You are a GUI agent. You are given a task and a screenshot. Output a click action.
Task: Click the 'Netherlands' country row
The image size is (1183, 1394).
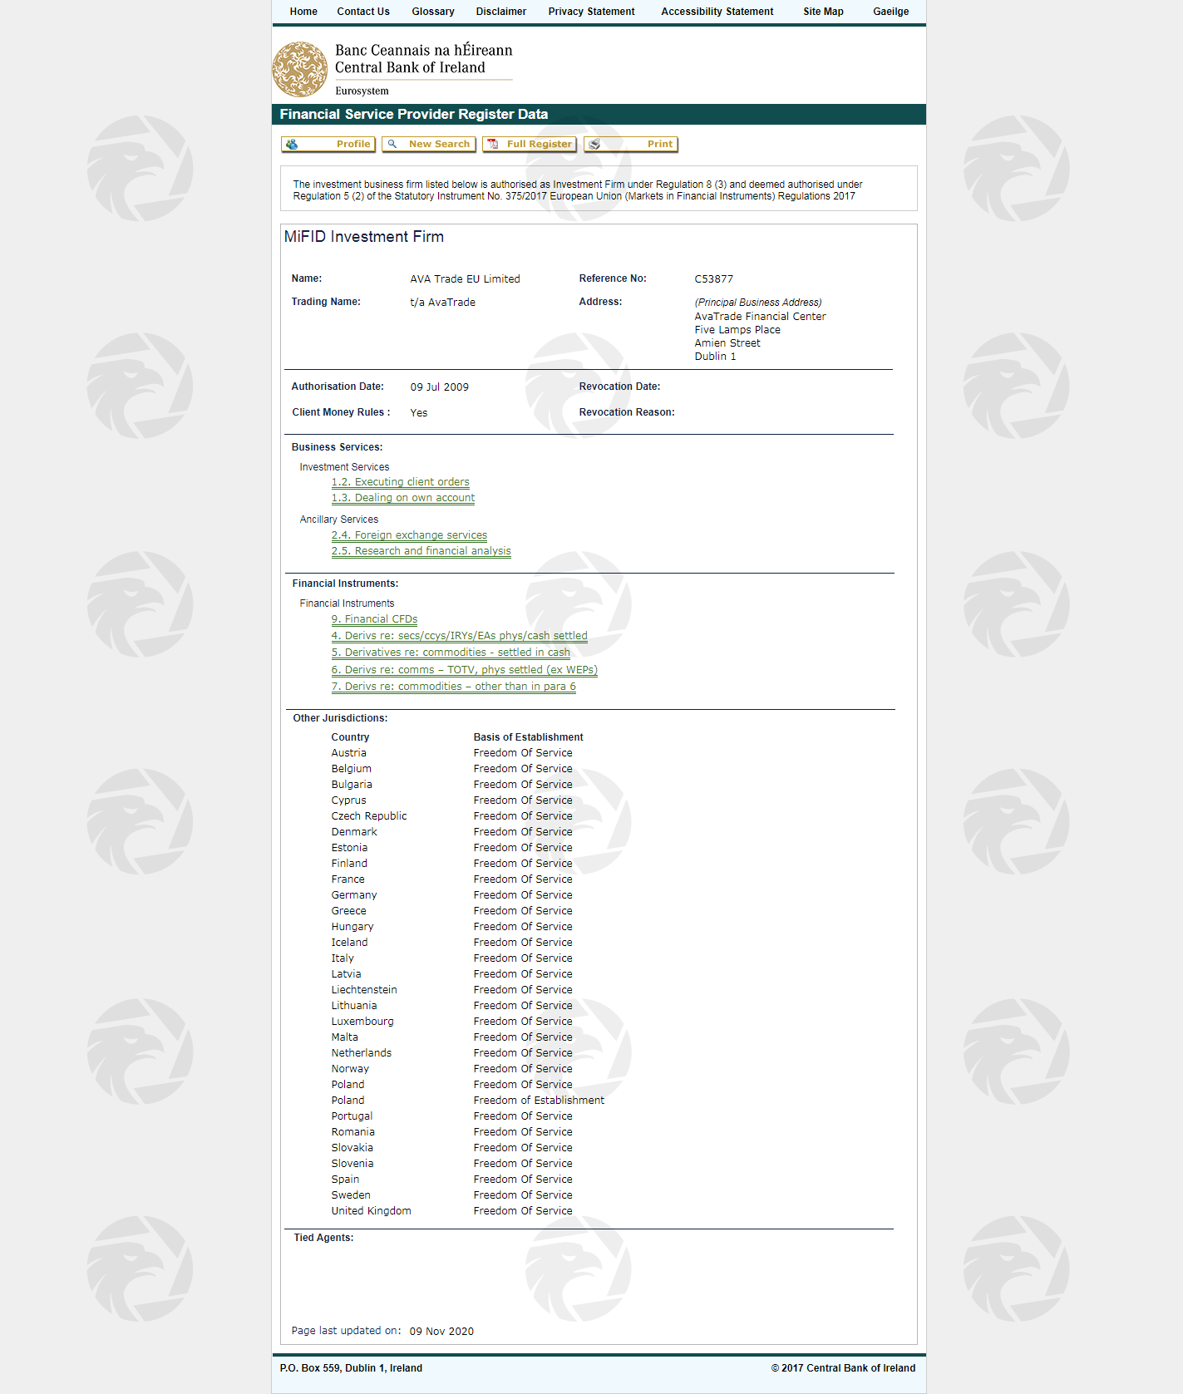coord(452,1053)
